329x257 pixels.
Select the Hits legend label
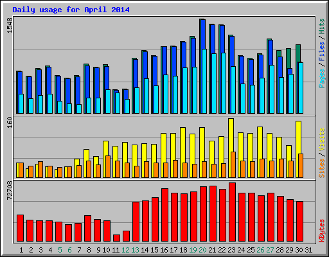click(x=322, y=26)
